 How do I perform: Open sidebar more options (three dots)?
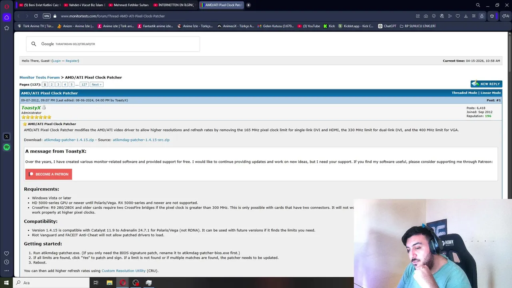pyautogui.click(x=6, y=271)
